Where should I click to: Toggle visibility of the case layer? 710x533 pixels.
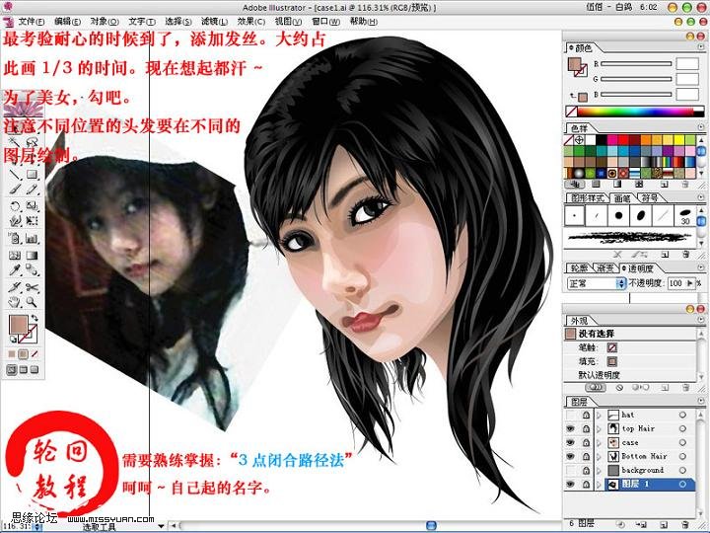point(571,442)
